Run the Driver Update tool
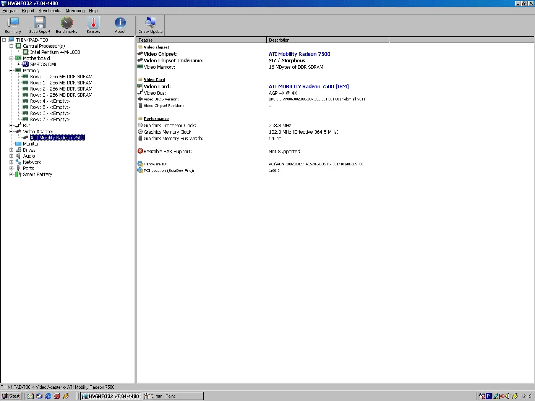The width and height of the screenshot is (535, 401). pos(151,25)
